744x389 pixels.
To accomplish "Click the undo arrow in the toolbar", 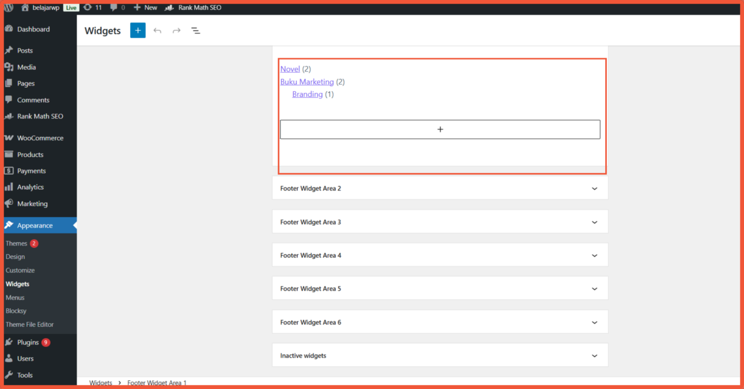I will [x=157, y=30].
